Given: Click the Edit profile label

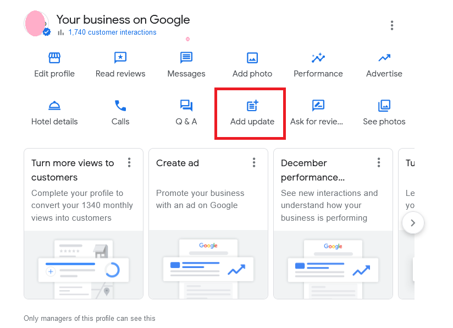Looking at the screenshot, I should [54, 74].
